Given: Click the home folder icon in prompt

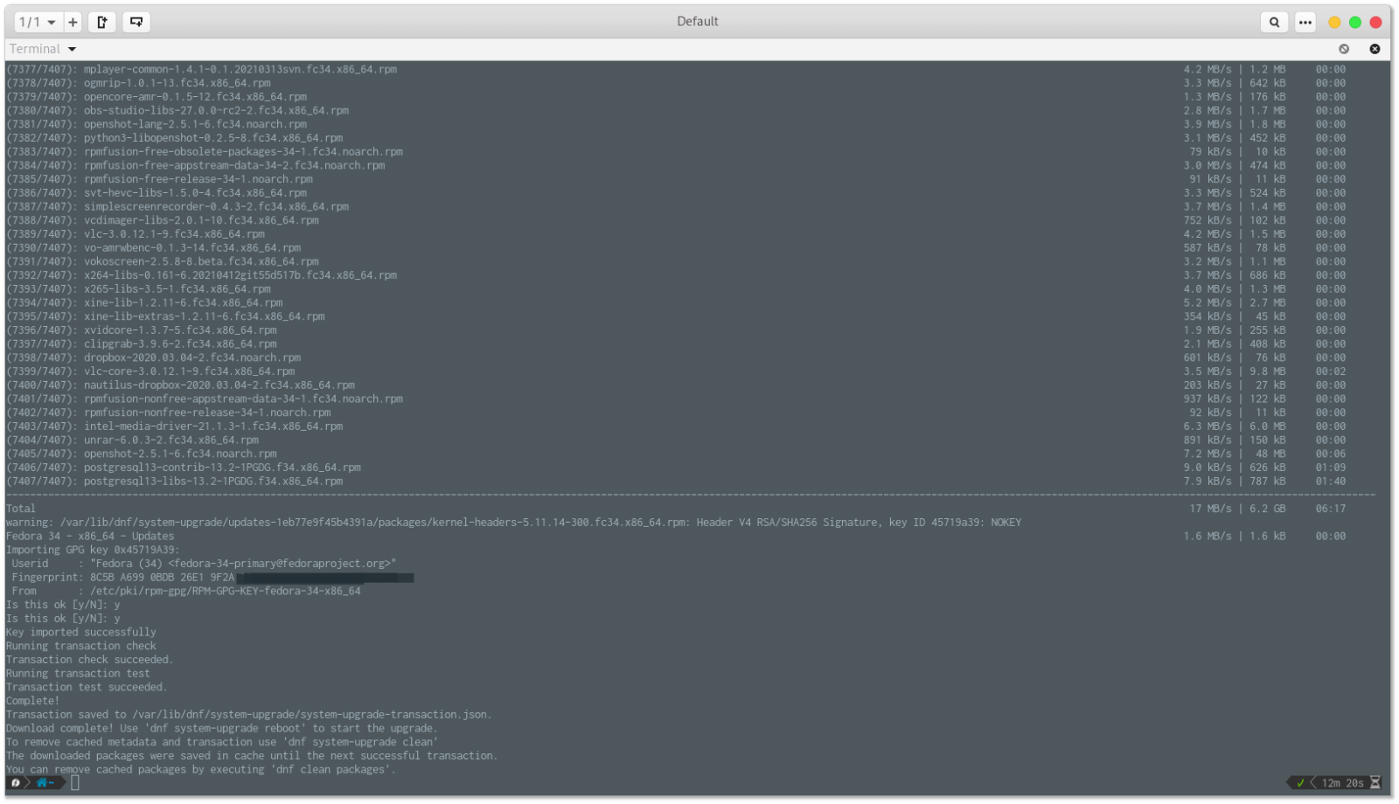Looking at the screenshot, I should pos(42,782).
